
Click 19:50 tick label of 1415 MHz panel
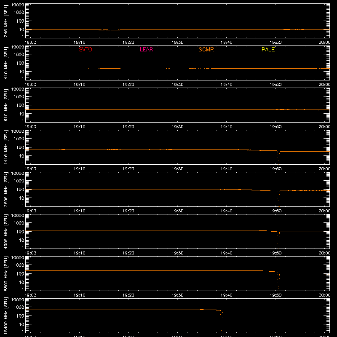click(x=275, y=169)
